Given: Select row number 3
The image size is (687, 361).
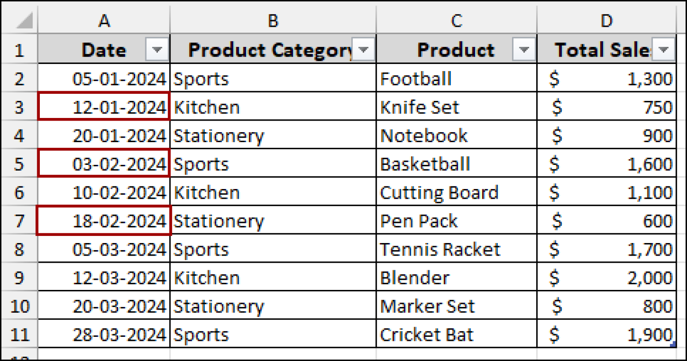Looking at the screenshot, I should tap(19, 106).
